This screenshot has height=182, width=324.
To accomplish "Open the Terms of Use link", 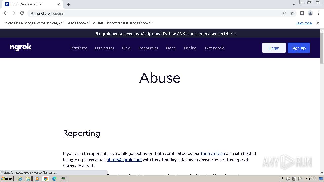I will pyautogui.click(x=213, y=153).
